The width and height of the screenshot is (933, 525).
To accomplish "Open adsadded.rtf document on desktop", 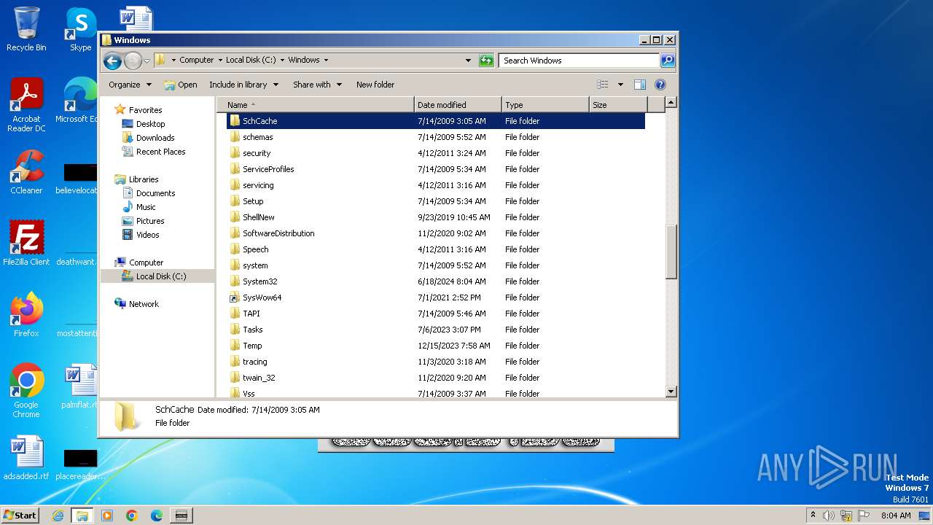I will 26,458.
